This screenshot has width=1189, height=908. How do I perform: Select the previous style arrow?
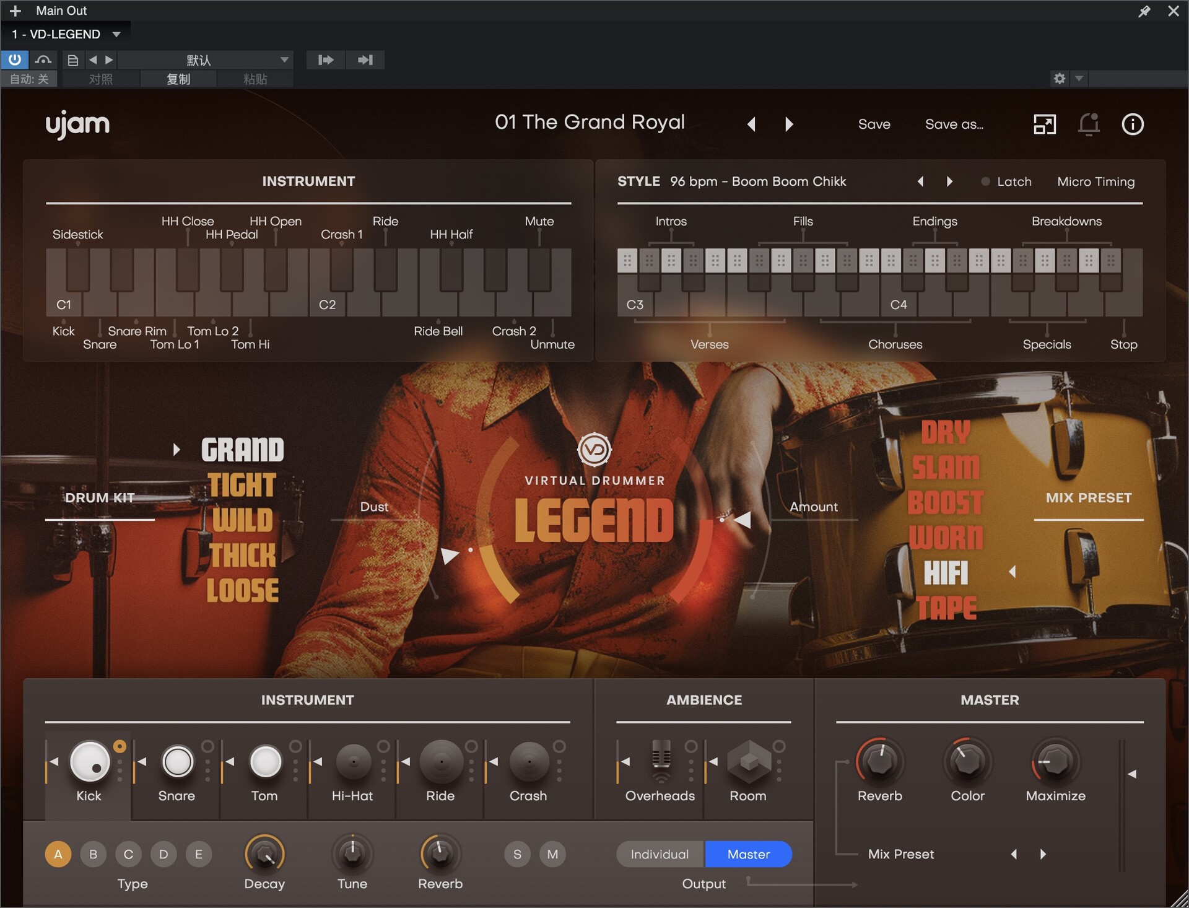920,181
